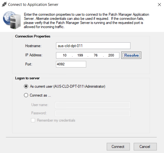Select the 'As current user' radio button
Viewport: 164px width, 153px height.
pyautogui.click(x=26, y=86)
